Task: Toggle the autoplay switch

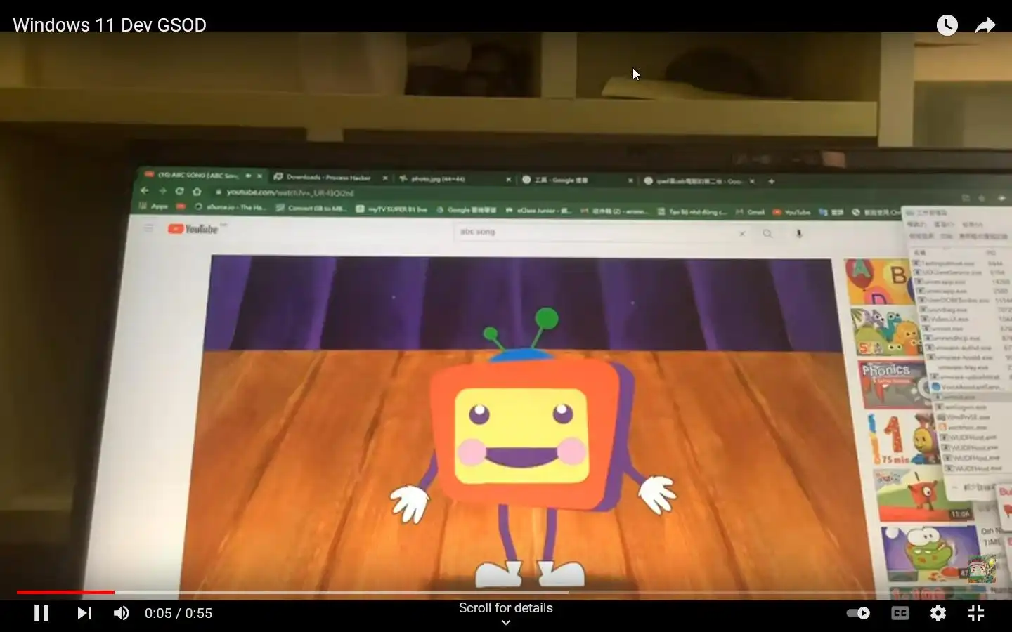Action: pyautogui.click(x=858, y=613)
